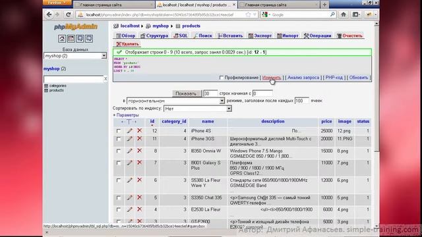
Task: Open the Вставить tab
Action: coord(230,36)
